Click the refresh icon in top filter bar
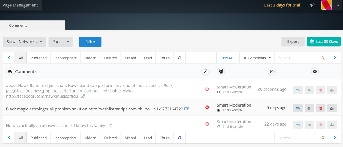This screenshot has width=343, height=147. (x=179, y=58)
